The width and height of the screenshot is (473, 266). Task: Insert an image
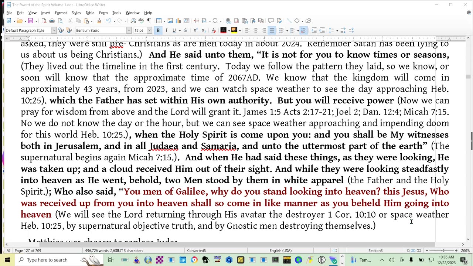click(x=170, y=21)
